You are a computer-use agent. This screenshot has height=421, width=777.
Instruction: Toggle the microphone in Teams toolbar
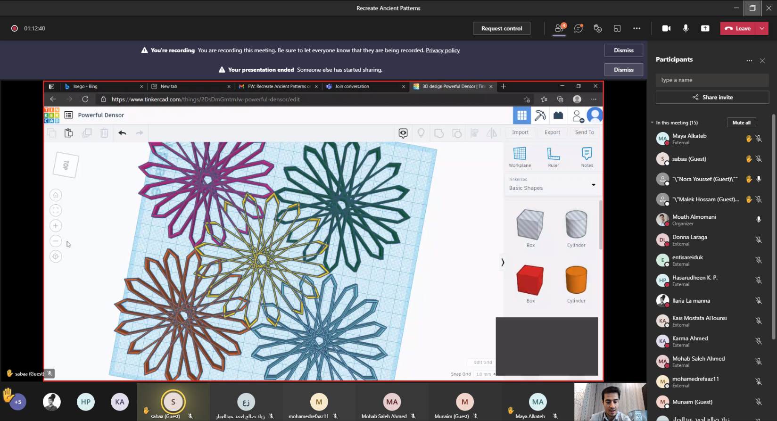point(686,28)
